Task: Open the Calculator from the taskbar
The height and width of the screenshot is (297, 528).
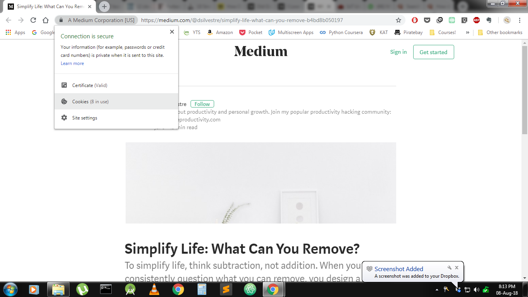Action: coord(202,289)
